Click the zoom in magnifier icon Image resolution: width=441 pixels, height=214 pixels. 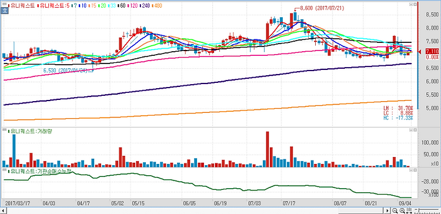(x=402, y=210)
